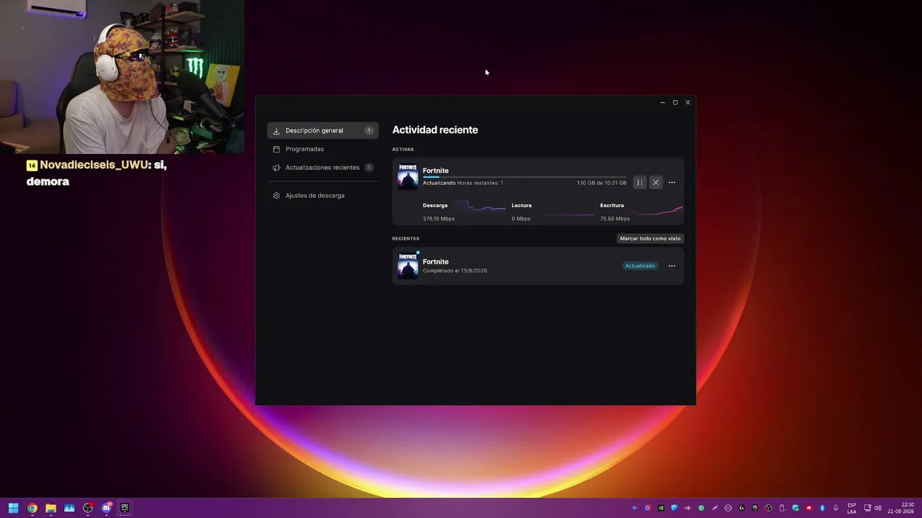Screen dimensions: 922x518
Task: Click the '1.10 GB de 10.21 GB' size text
Action: [x=601, y=183]
